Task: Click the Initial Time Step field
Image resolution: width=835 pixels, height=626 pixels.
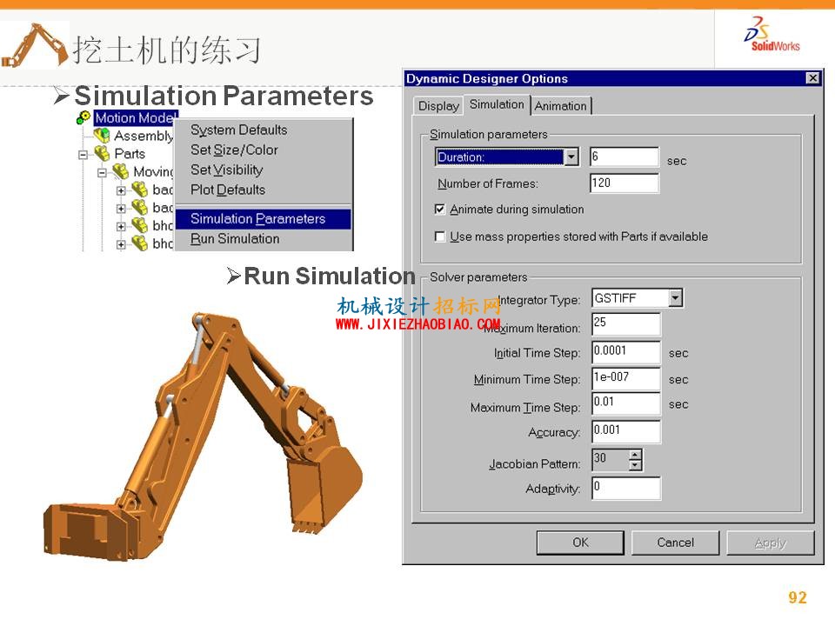Action: pos(626,352)
